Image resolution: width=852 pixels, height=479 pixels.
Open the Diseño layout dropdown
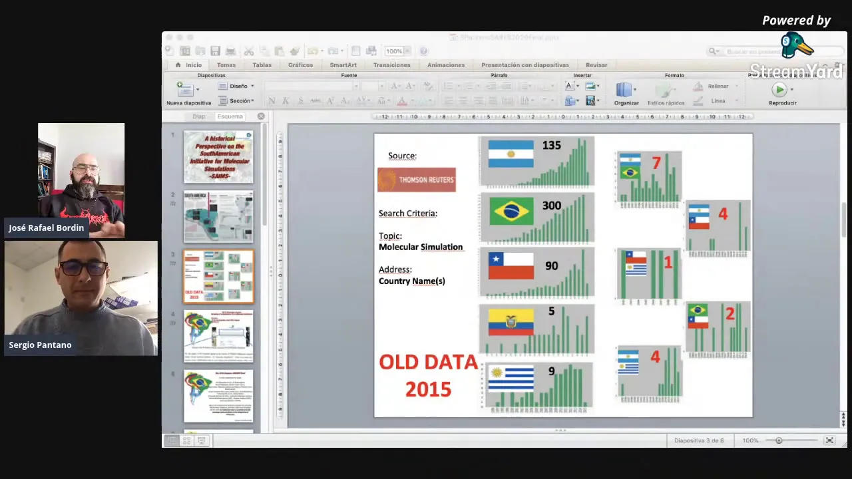pos(237,86)
